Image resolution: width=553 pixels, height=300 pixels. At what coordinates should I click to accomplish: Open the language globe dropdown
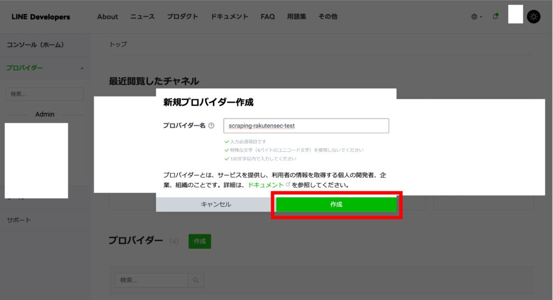(x=476, y=17)
